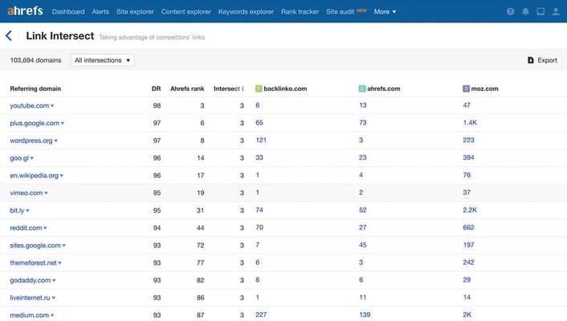This screenshot has height=321, width=567.
Task: Expand the More menu
Action: (385, 11)
